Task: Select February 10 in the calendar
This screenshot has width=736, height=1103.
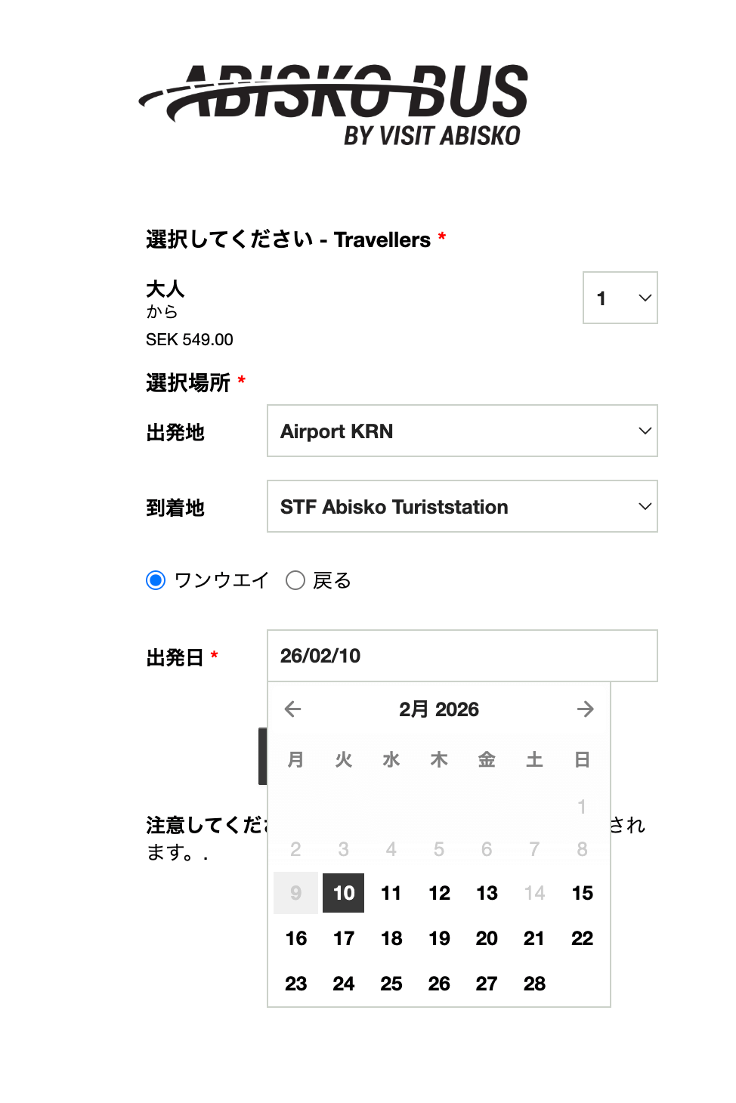Action: tap(344, 893)
